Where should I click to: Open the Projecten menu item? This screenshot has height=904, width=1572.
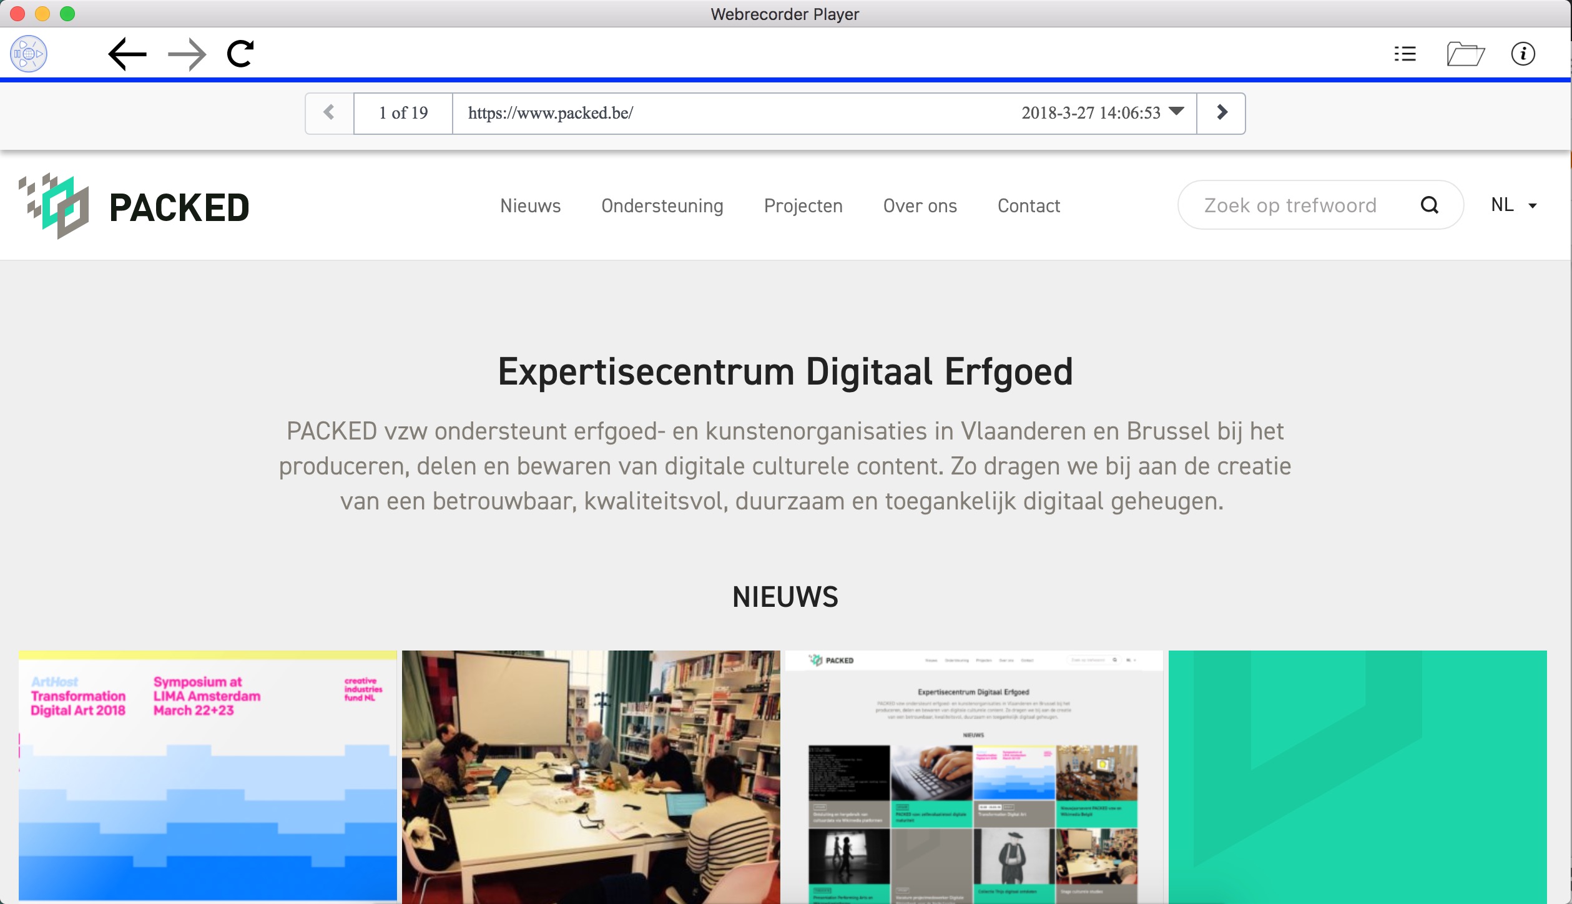(803, 205)
